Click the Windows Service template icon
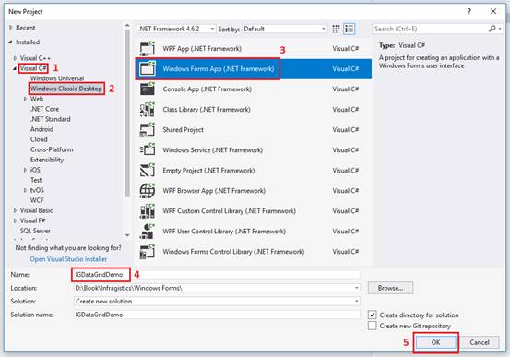 pos(148,150)
